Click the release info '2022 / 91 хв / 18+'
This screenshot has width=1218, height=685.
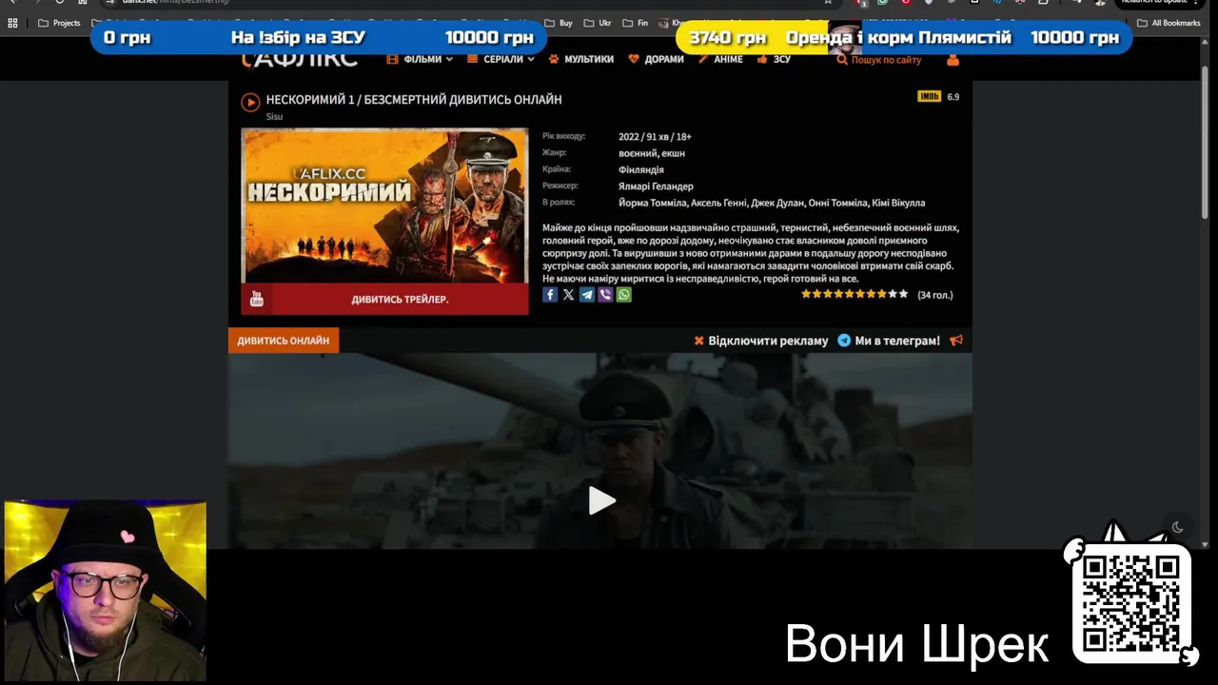655,137
